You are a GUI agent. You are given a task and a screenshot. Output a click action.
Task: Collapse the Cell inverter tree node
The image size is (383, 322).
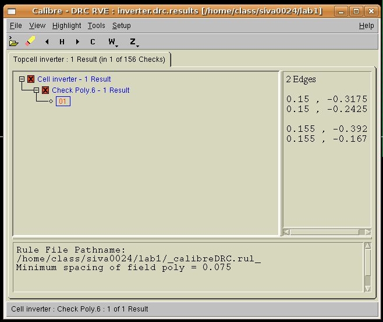tap(22, 79)
